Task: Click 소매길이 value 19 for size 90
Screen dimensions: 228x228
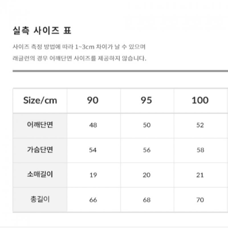Action: 93,175
